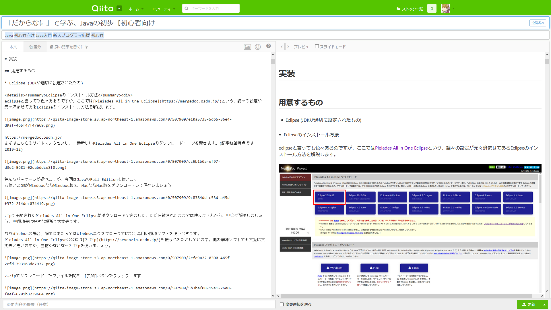
Task: Click Eclipse 2019-12 tile in preview image
Action: pyautogui.click(x=329, y=197)
